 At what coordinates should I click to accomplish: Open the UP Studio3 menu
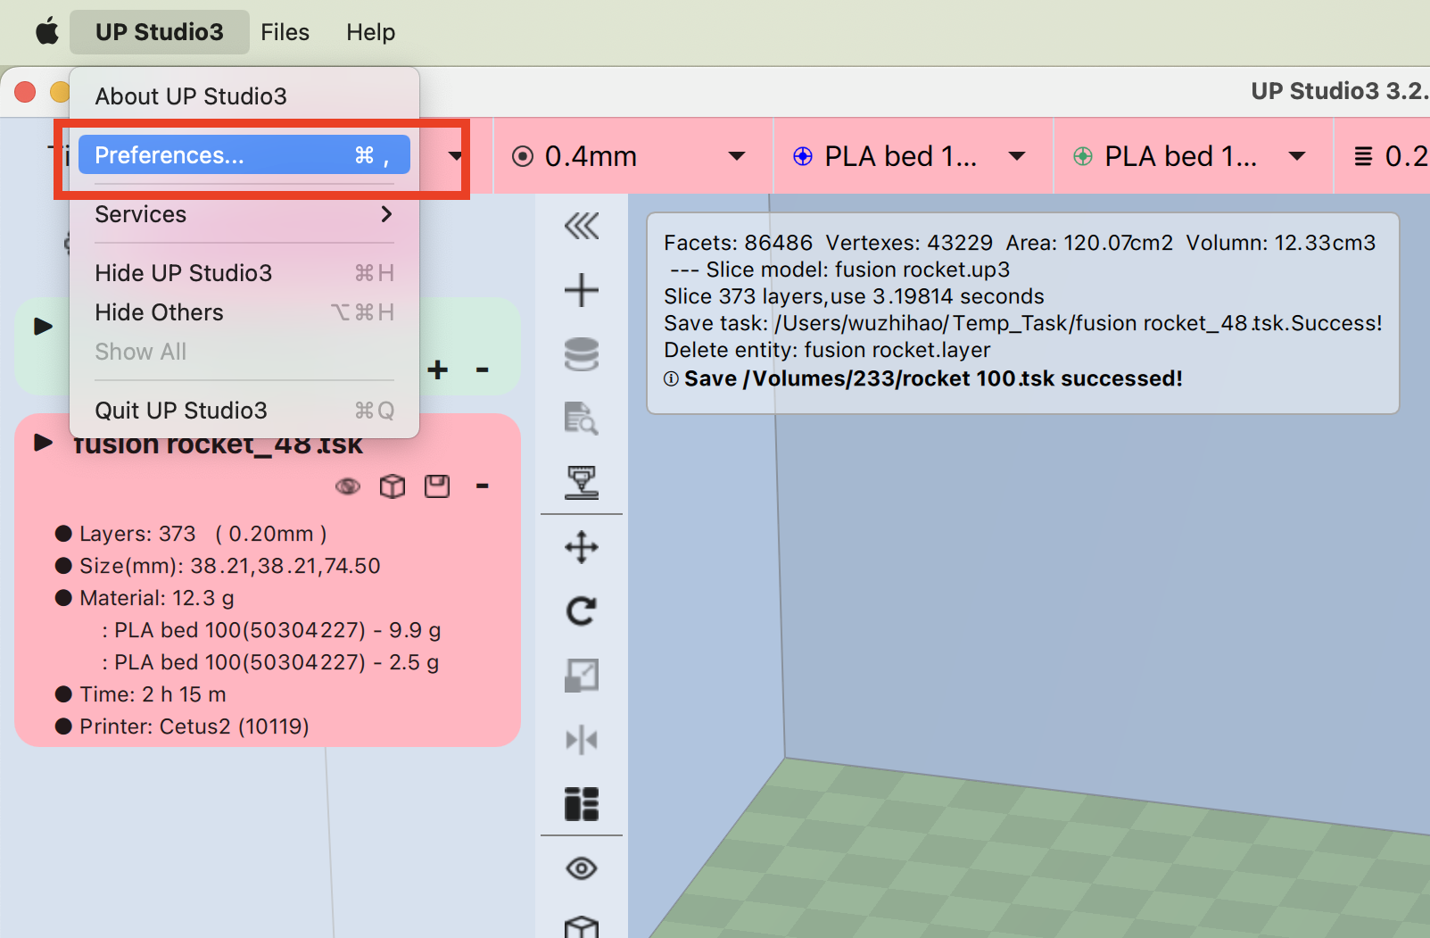pyautogui.click(x=160, y=32)
